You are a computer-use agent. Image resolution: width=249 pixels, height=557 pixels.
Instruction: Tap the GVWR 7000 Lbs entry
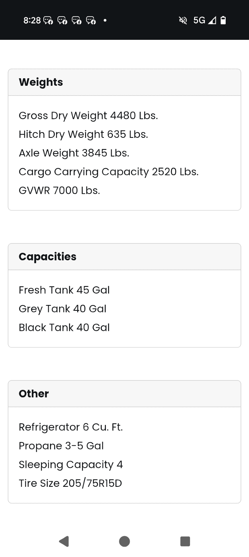pos(59,190)
